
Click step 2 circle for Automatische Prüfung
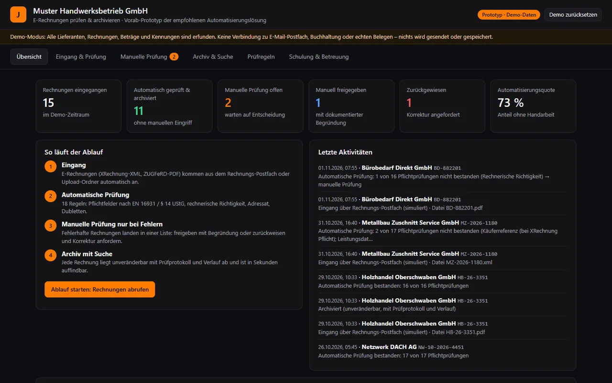click(51, 196)
